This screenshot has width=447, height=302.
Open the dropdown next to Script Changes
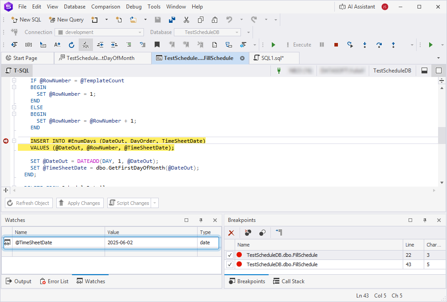(154, 203)
